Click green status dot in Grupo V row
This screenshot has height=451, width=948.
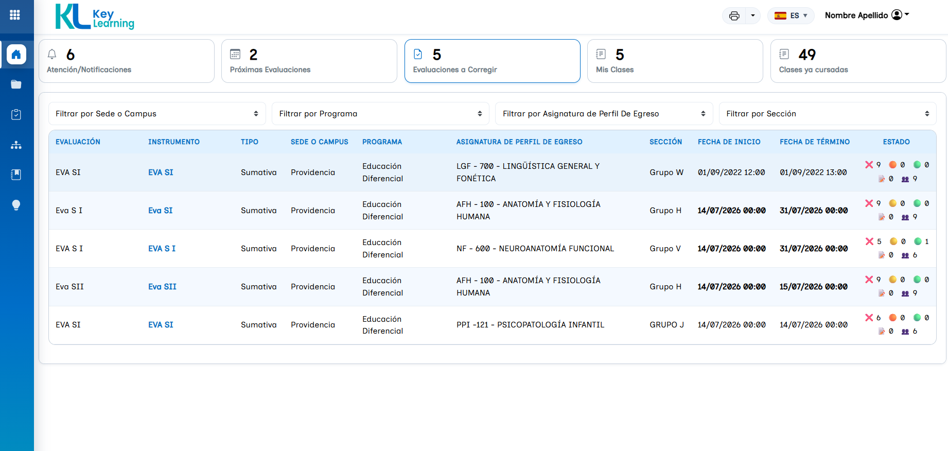pos(918,241)
